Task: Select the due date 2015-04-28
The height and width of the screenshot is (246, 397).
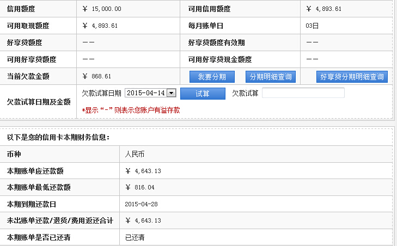Action: (x=141, y=204)
